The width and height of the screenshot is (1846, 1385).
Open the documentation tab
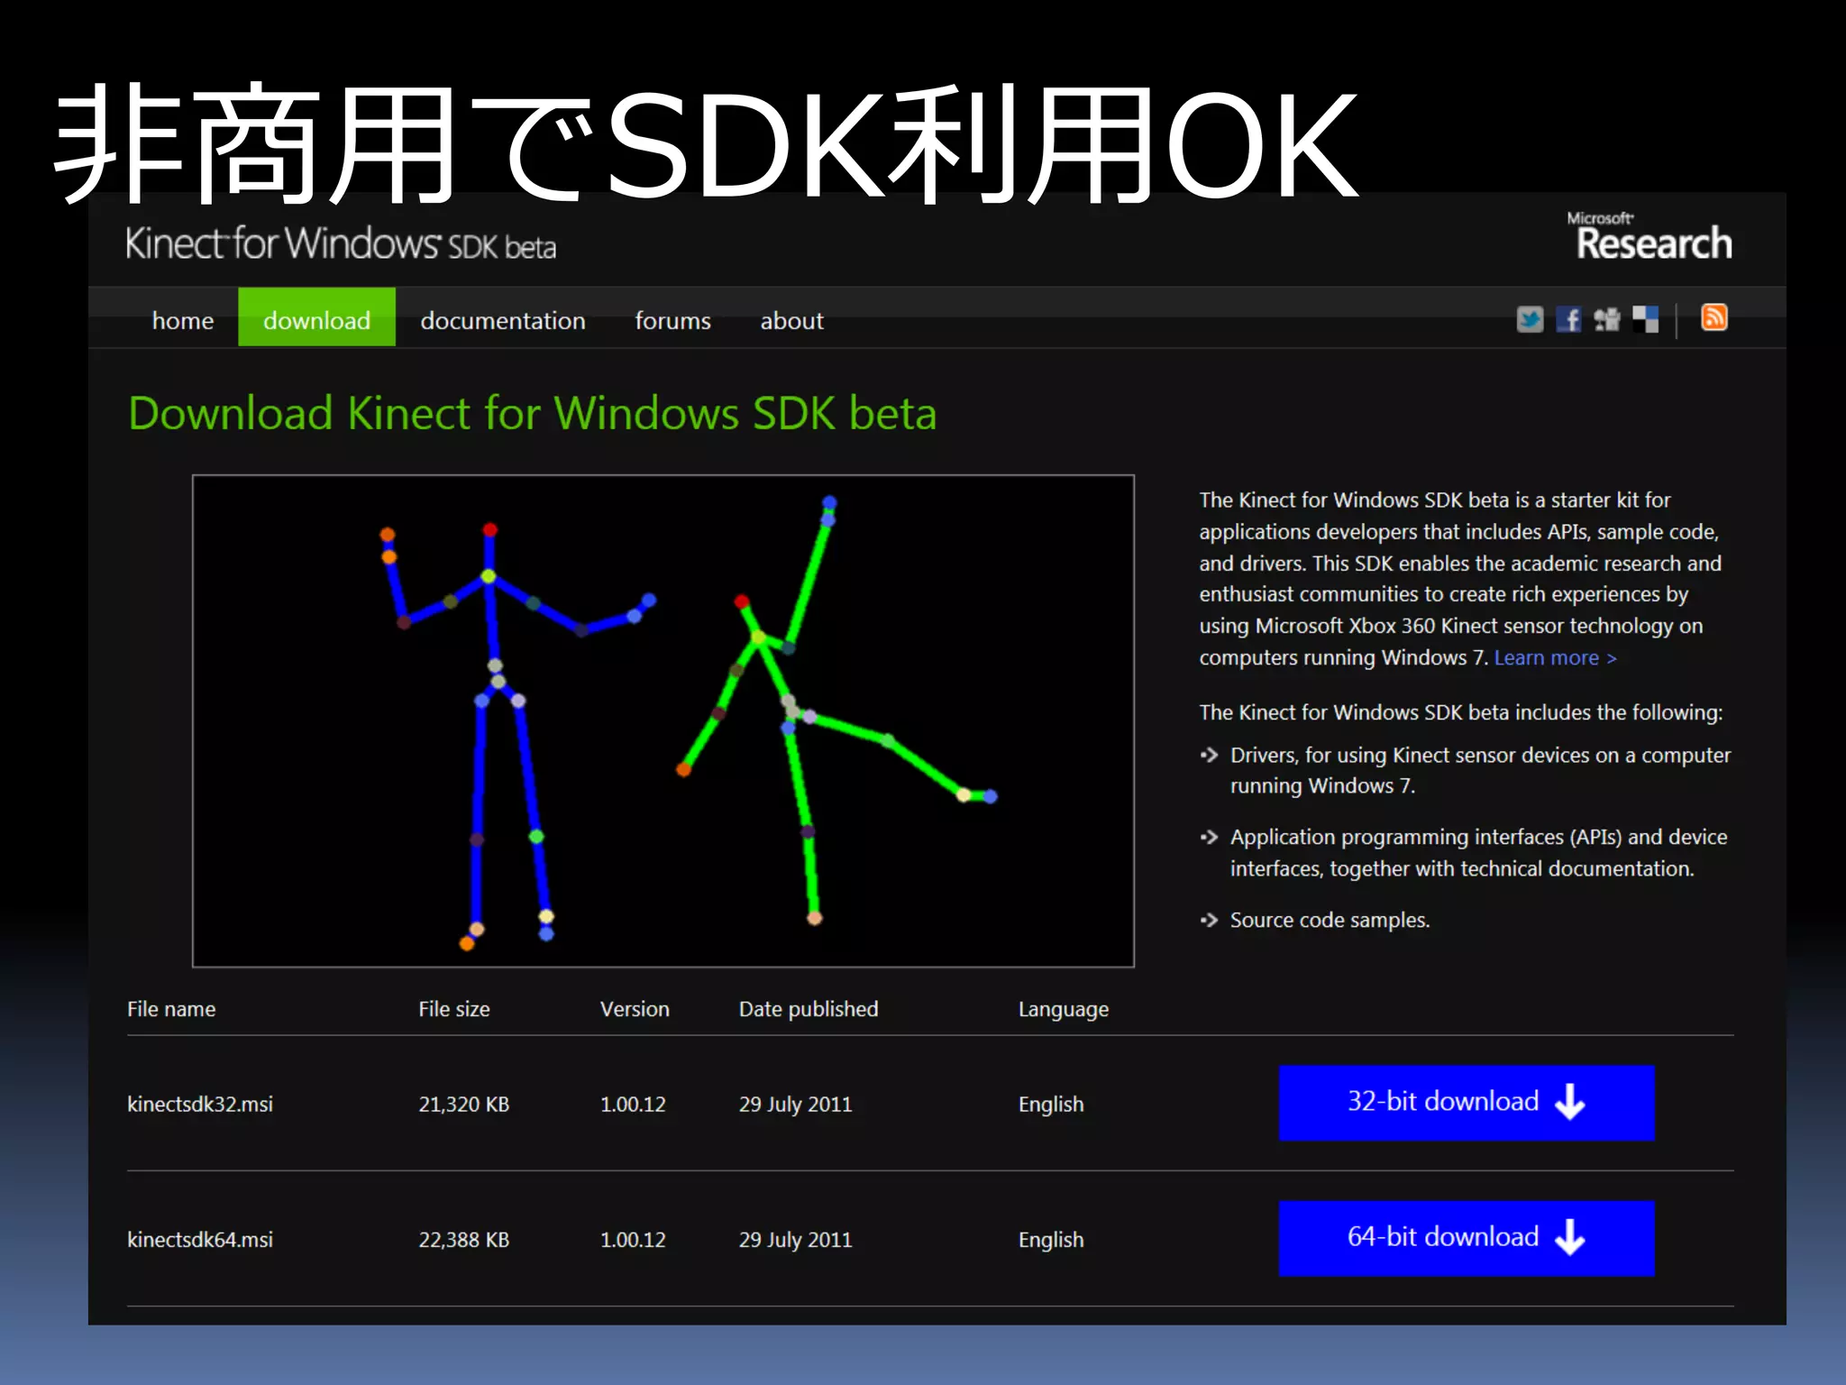click(x=503, y=320)
